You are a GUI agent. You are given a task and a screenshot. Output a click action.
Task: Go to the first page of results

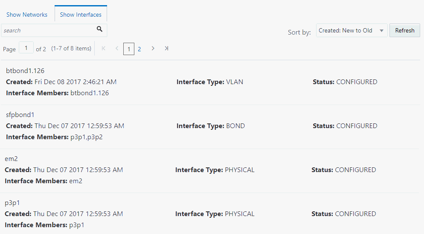(x=104, y=49)
